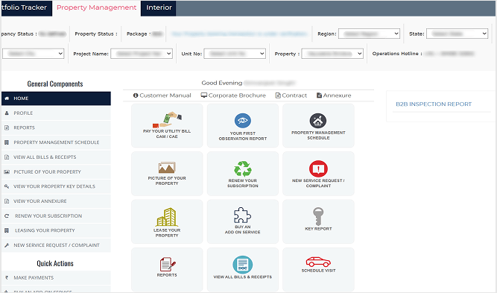Open the Unit No dropdown
497x293 pixels.
click(x=235, y=54)
